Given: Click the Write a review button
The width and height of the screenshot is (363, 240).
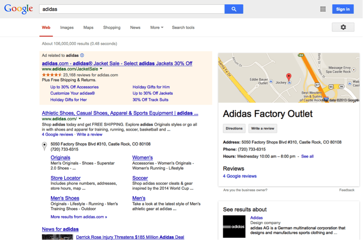Looking at the screenshot, I should (263, 129).
